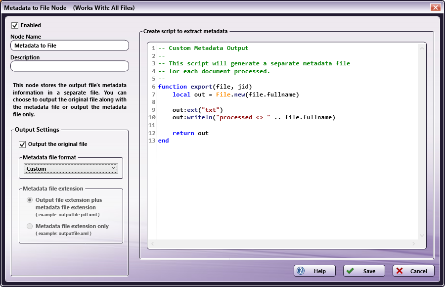Click line 'local out = File.new(file.fullname)'
The width and height of the screenshot is (445, 287).
tap(235, 95)
